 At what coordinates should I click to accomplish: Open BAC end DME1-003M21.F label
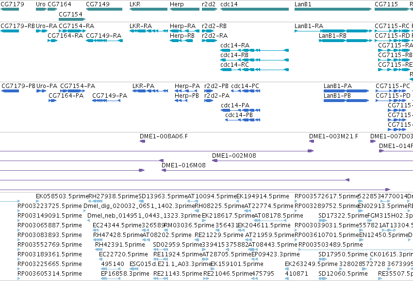click(333, 136)
